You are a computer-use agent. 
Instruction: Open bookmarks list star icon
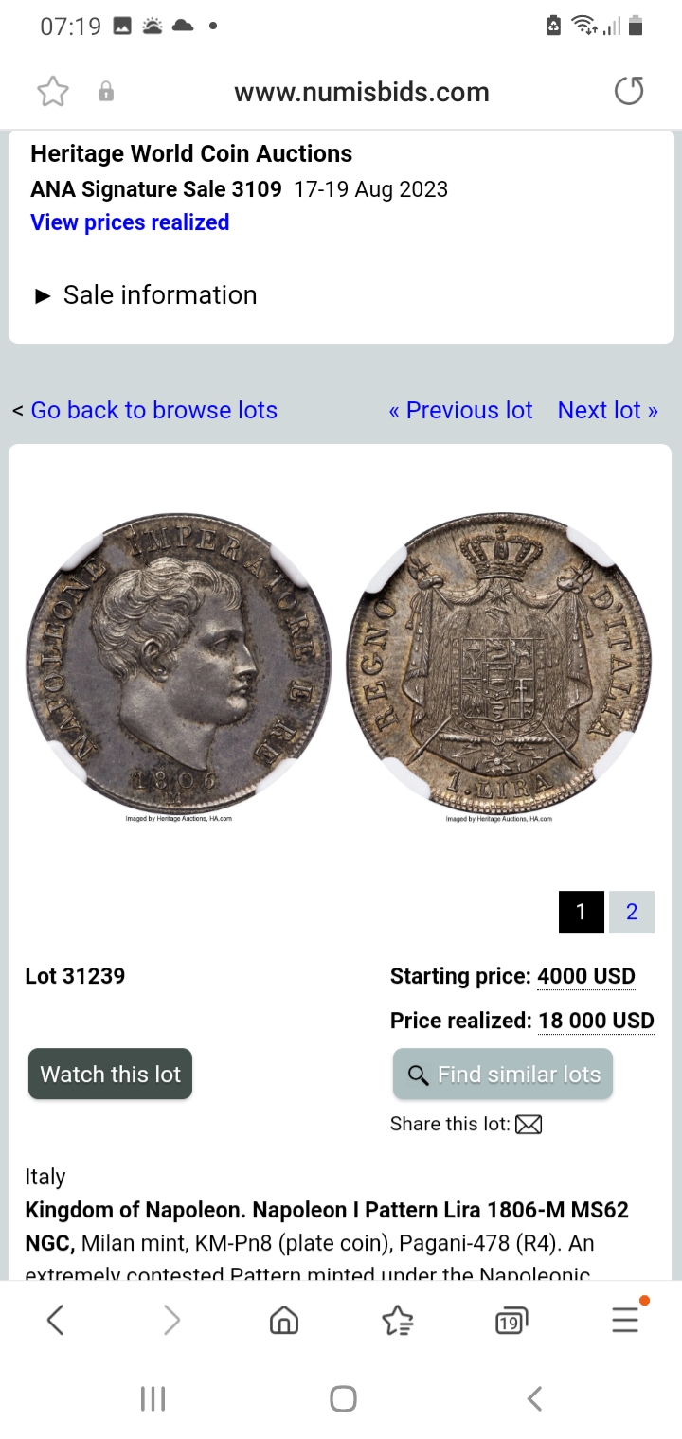pos(398,1320)
